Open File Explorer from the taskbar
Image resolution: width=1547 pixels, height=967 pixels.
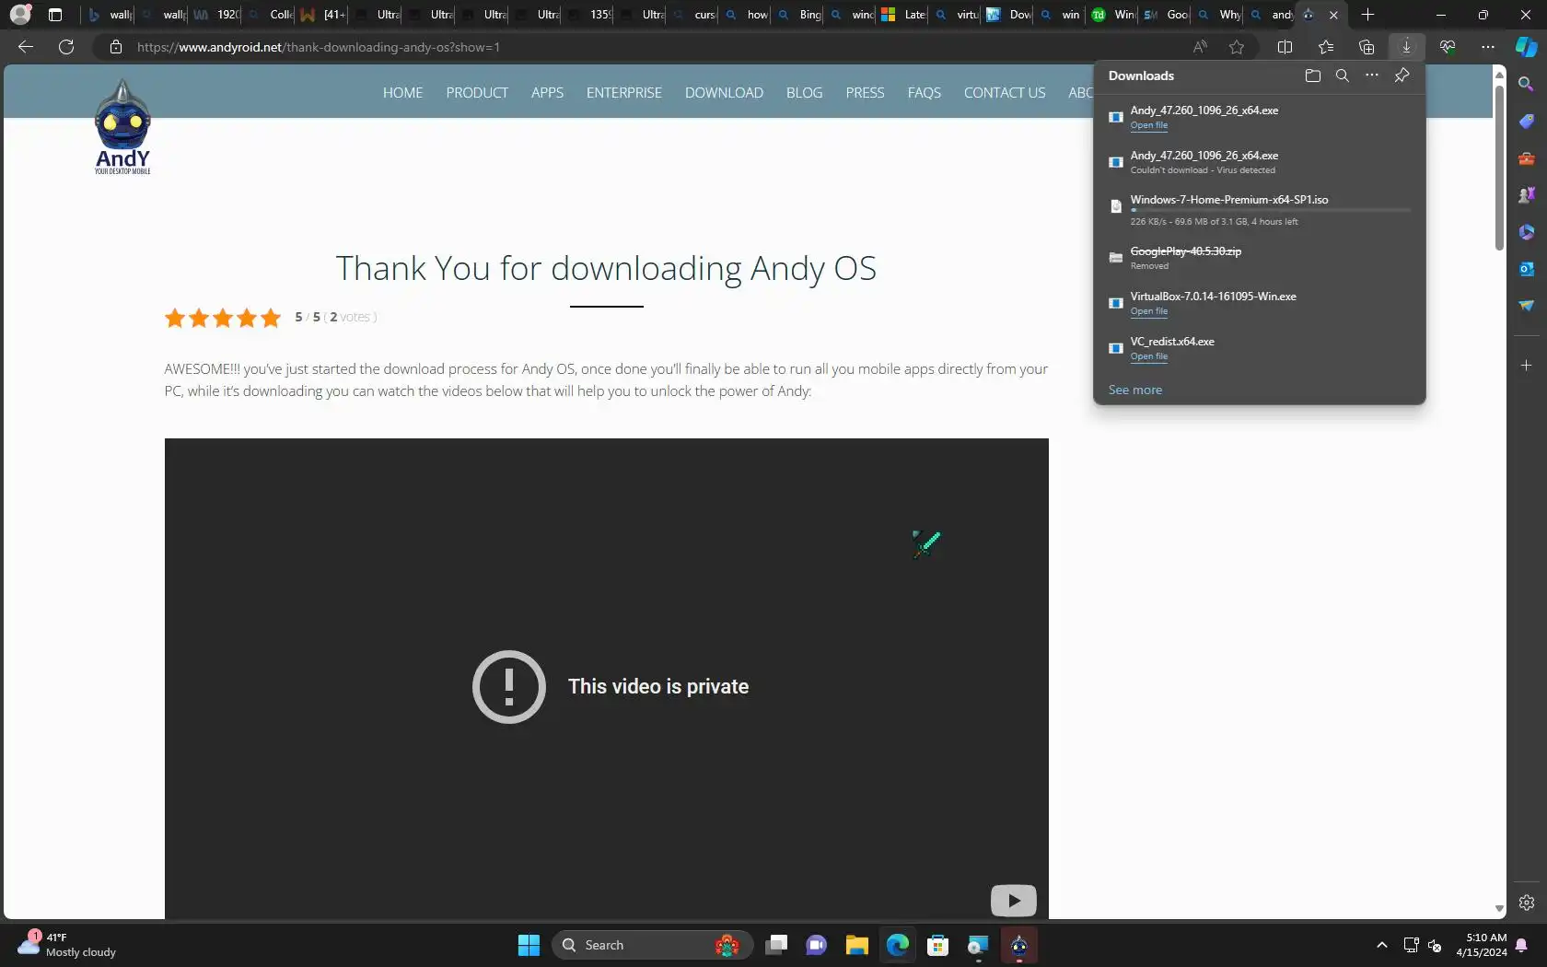point(857,945)
